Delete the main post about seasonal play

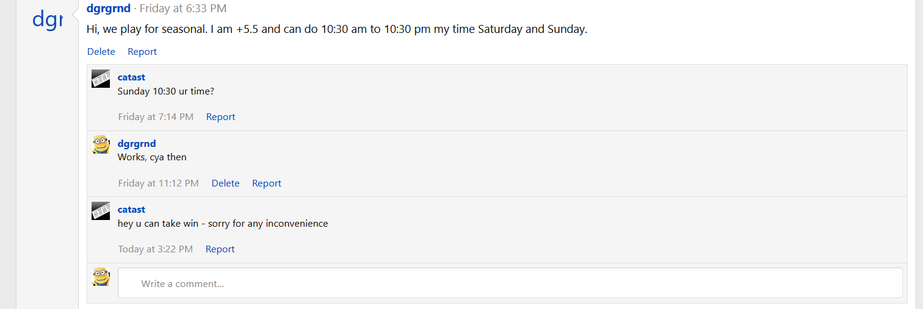point(101,52)
